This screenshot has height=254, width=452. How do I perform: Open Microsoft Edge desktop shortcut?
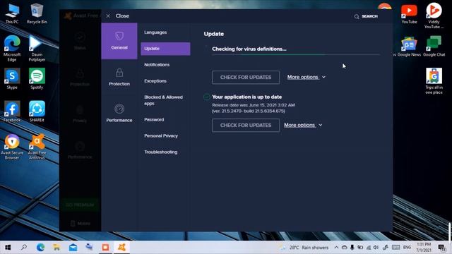12,49
